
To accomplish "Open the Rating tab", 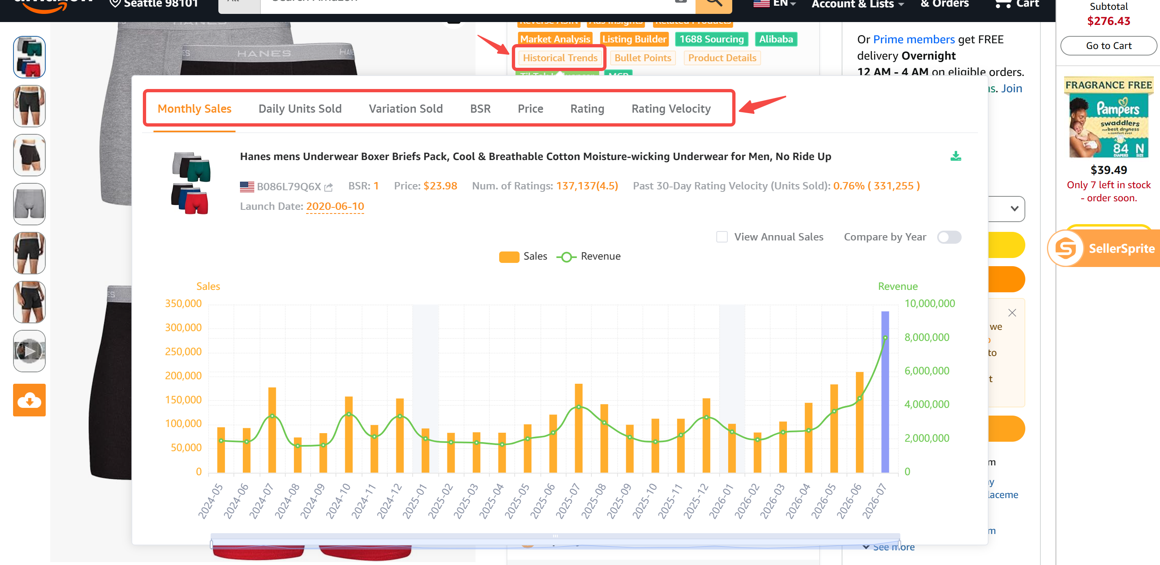I will tap(587, 109).
